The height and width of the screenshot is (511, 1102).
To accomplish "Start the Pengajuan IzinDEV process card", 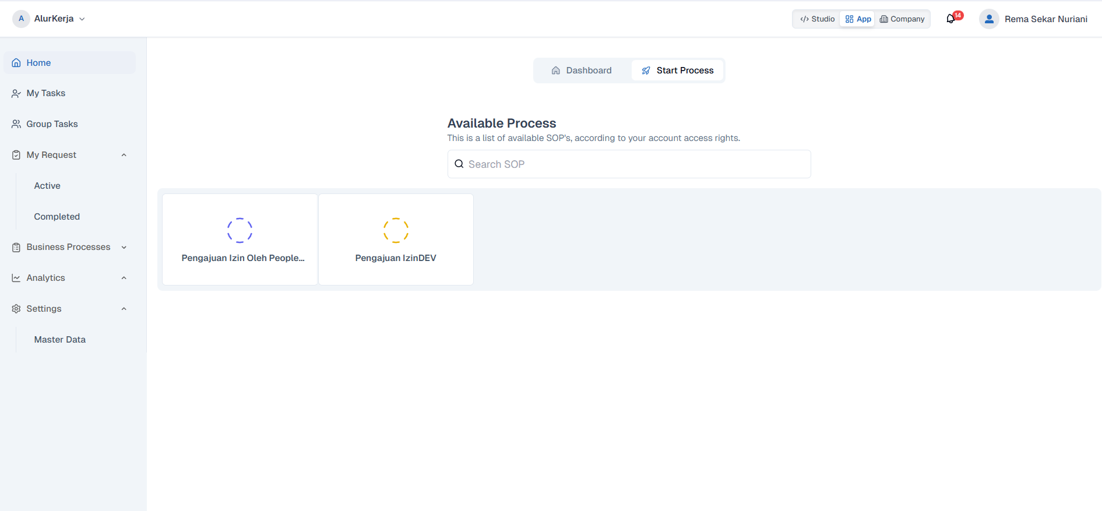I will tap(396, 239).
